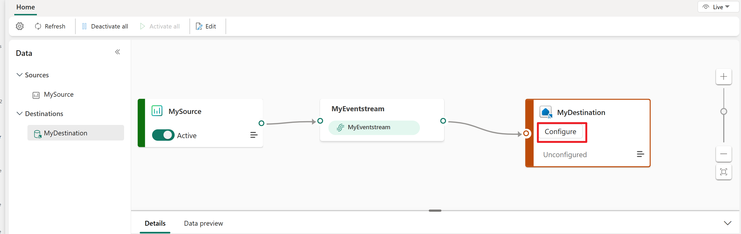
Task: Toggle MySource Active switch off
Action: 163,135
